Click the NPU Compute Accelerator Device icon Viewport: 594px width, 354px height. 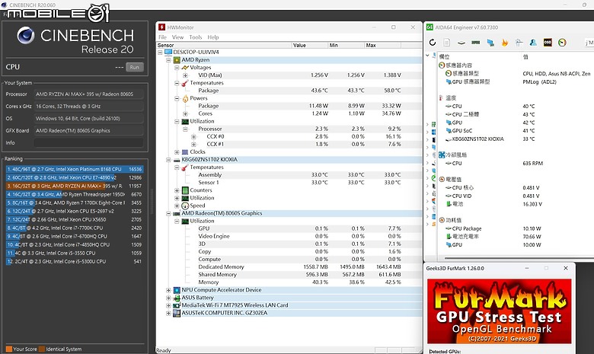coord(177,290)
